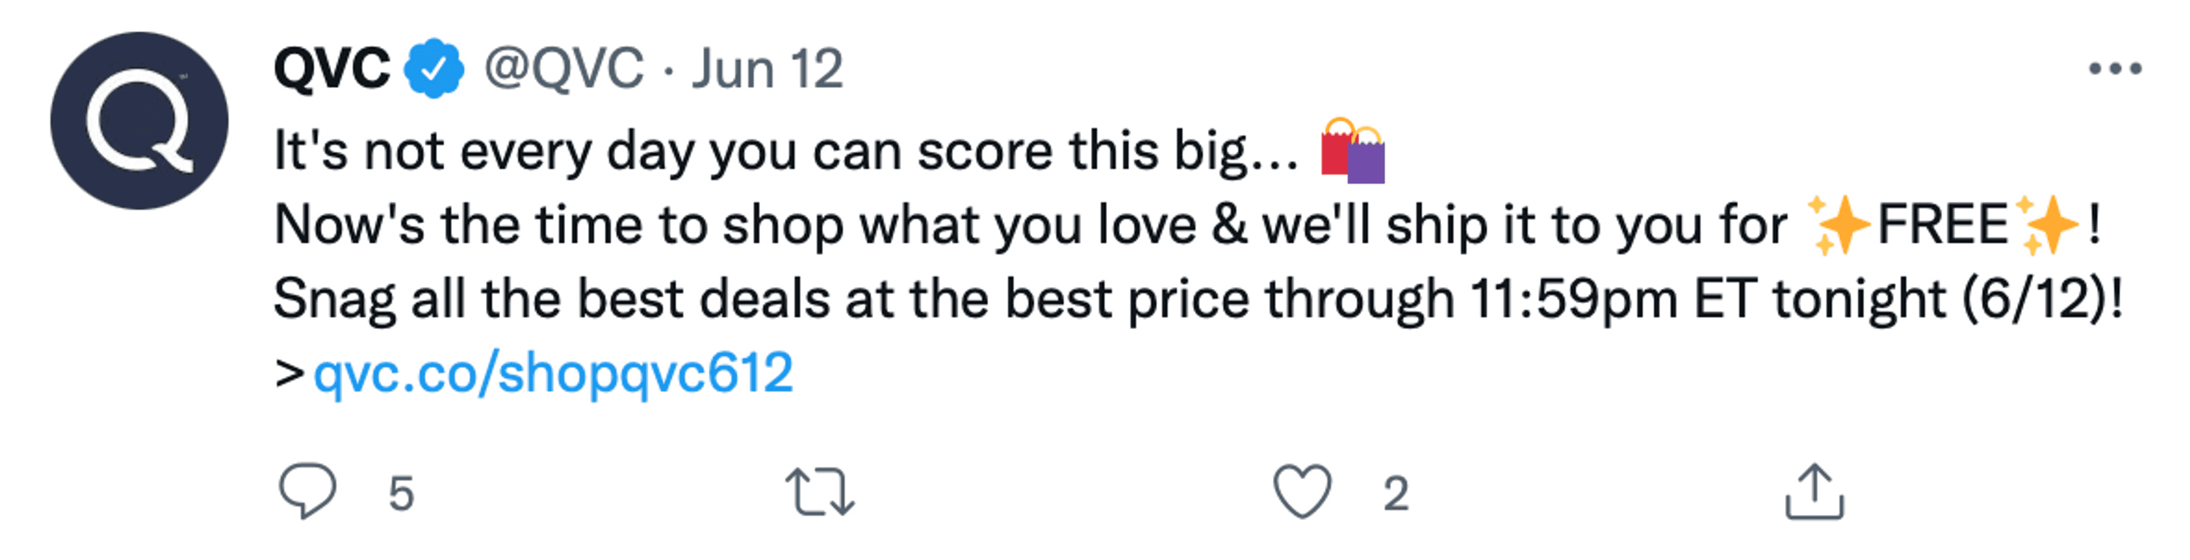
Task: Open the QVC profile avatar
Action: [x=139, y=121]
